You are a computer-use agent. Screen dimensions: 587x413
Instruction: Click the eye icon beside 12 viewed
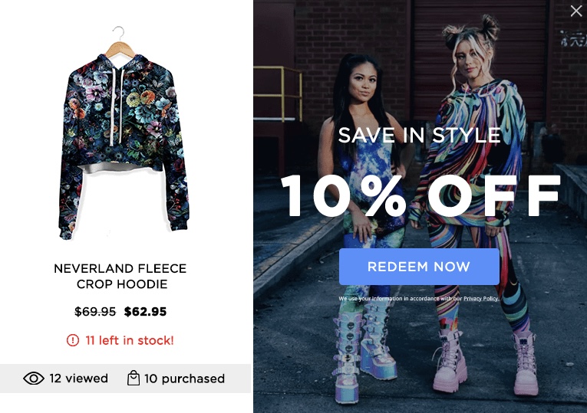tap(34, 379)
